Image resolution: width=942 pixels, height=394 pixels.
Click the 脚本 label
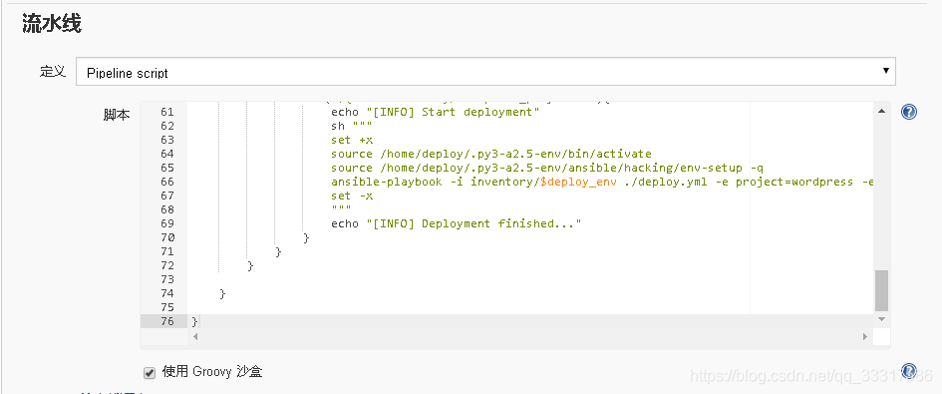point(117,115)
